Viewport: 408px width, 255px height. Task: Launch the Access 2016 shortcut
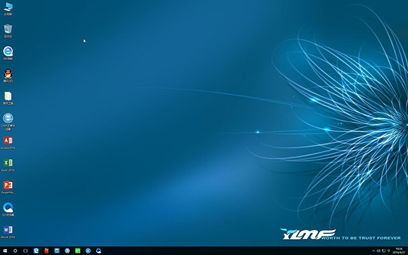tap(8, 141)
